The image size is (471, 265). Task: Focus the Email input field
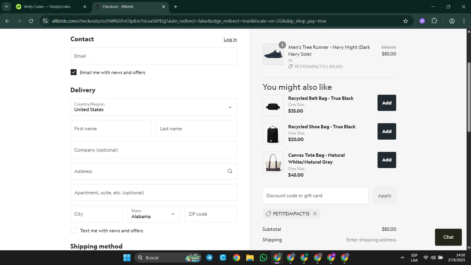pos(154,56)
